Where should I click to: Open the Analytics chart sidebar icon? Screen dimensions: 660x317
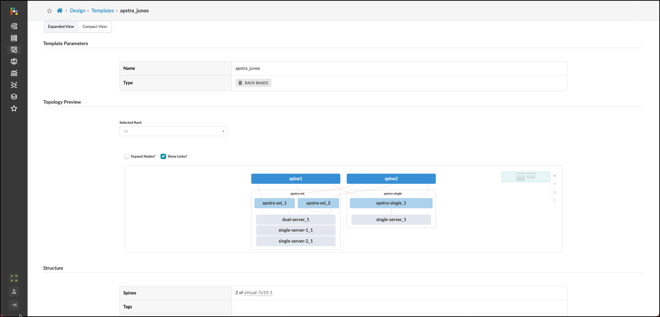point(14,73)
